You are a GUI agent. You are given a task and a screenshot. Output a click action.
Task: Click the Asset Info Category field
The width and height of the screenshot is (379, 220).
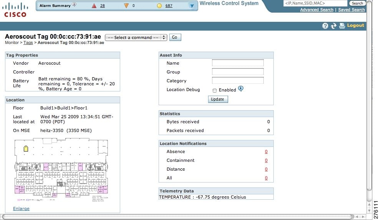(x=238, y=80)
